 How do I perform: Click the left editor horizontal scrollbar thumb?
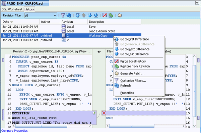(x=41, y=126)
